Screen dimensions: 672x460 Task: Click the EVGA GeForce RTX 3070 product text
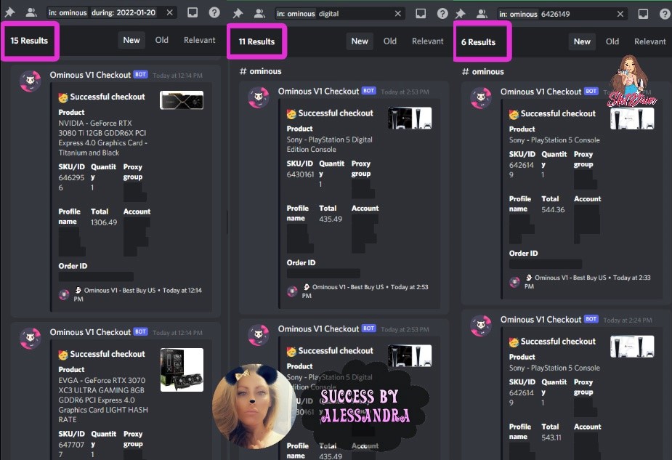pos(103,400)
